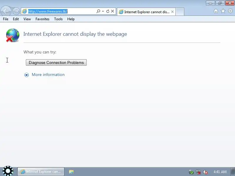This screenshot has width=235, height=176.
Task: Click Show desktop strip at taskbar end
Action: point(233,172)
